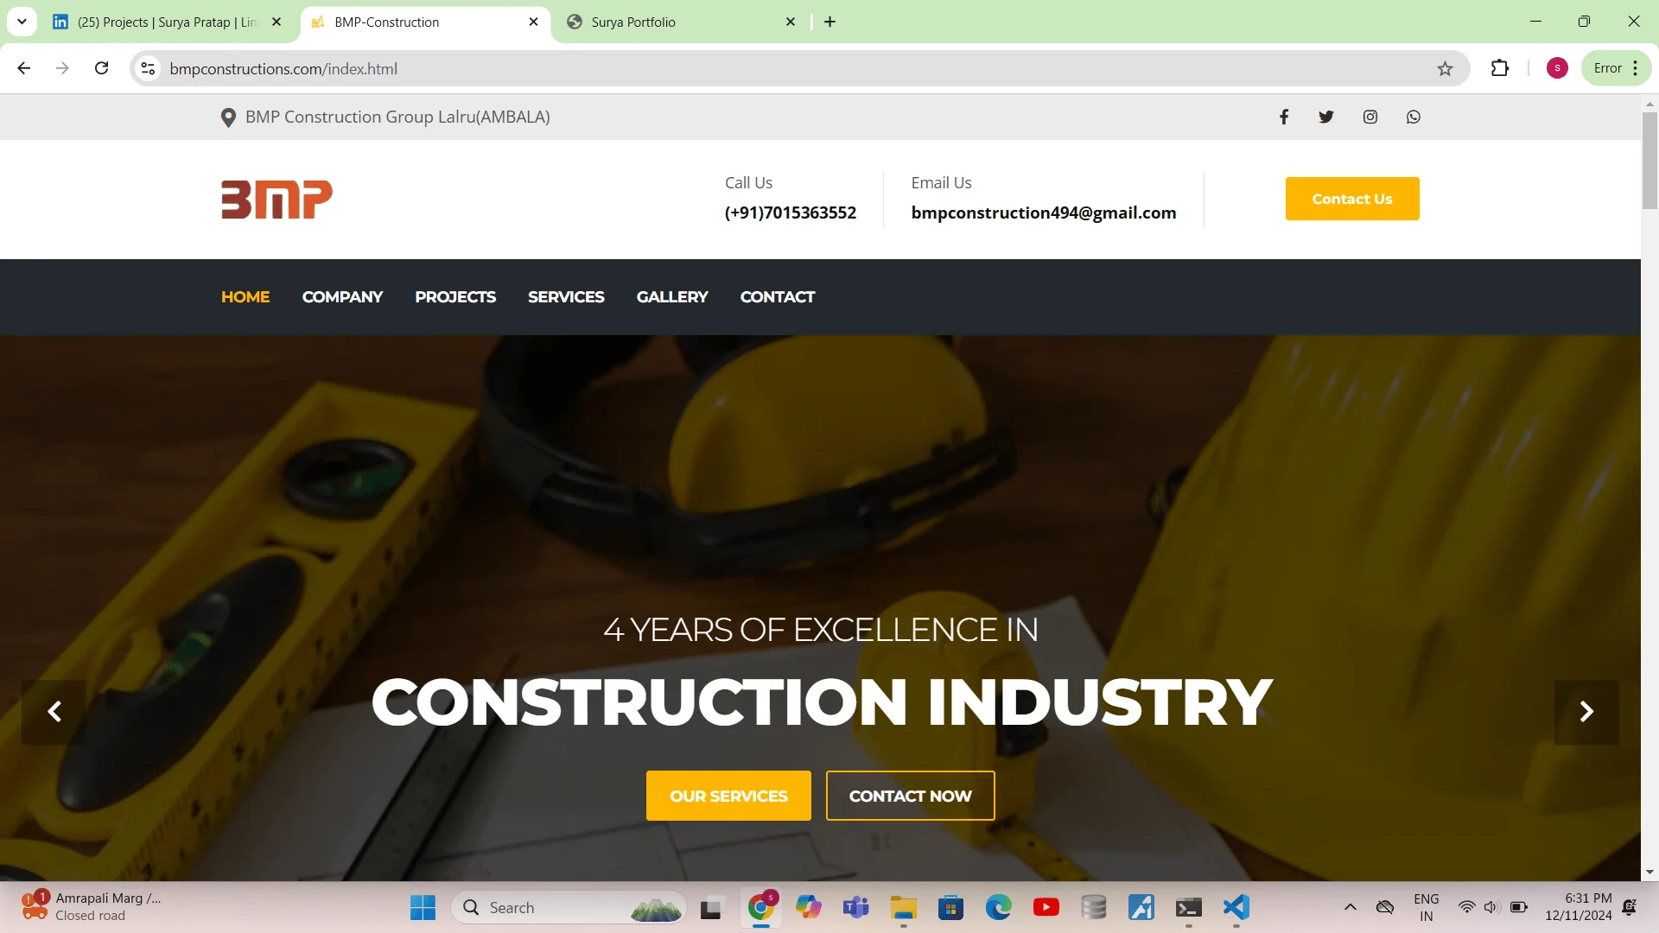
Task: Open the browser profile avatar
Action: coord(1556,67)
